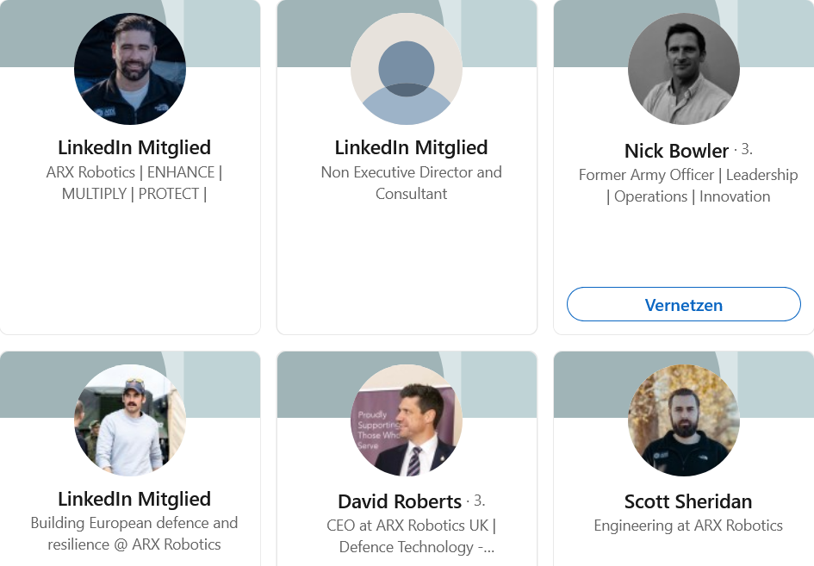Click 'LinkedIn Mitglied' above Building European defence
Viewport: 814px width, 566px height.
tap(134, 499)
